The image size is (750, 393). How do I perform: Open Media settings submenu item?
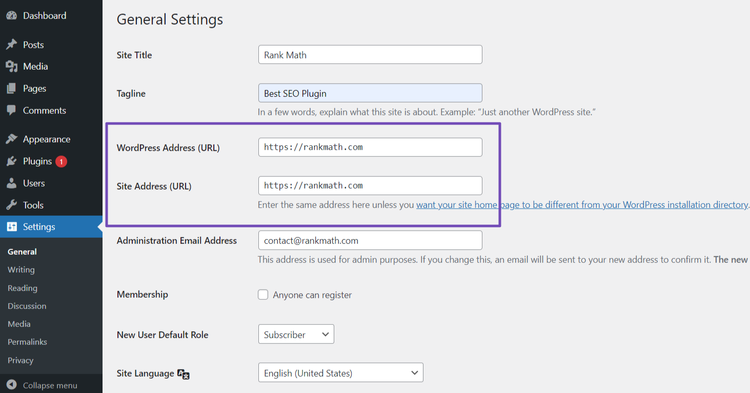19,324
